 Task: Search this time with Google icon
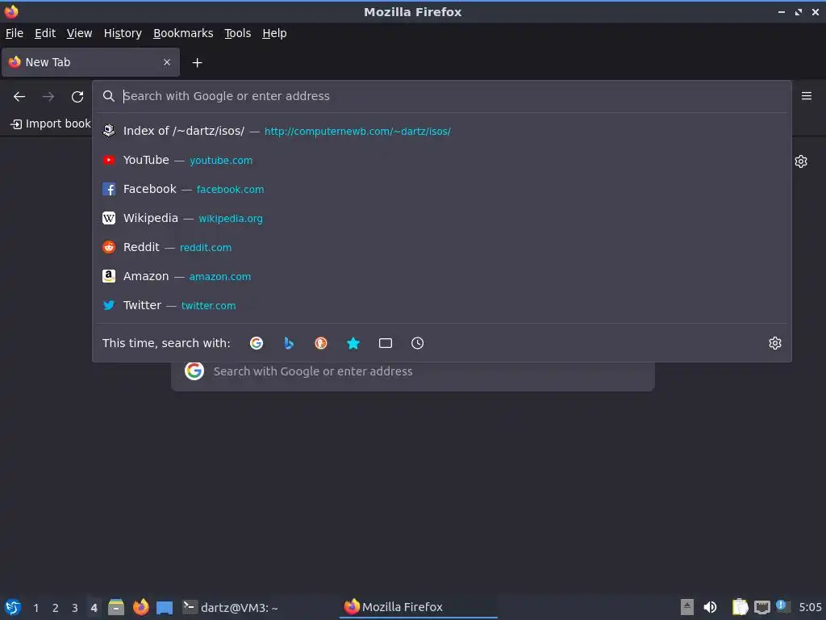pyautogui.click(x=257, y=343)
